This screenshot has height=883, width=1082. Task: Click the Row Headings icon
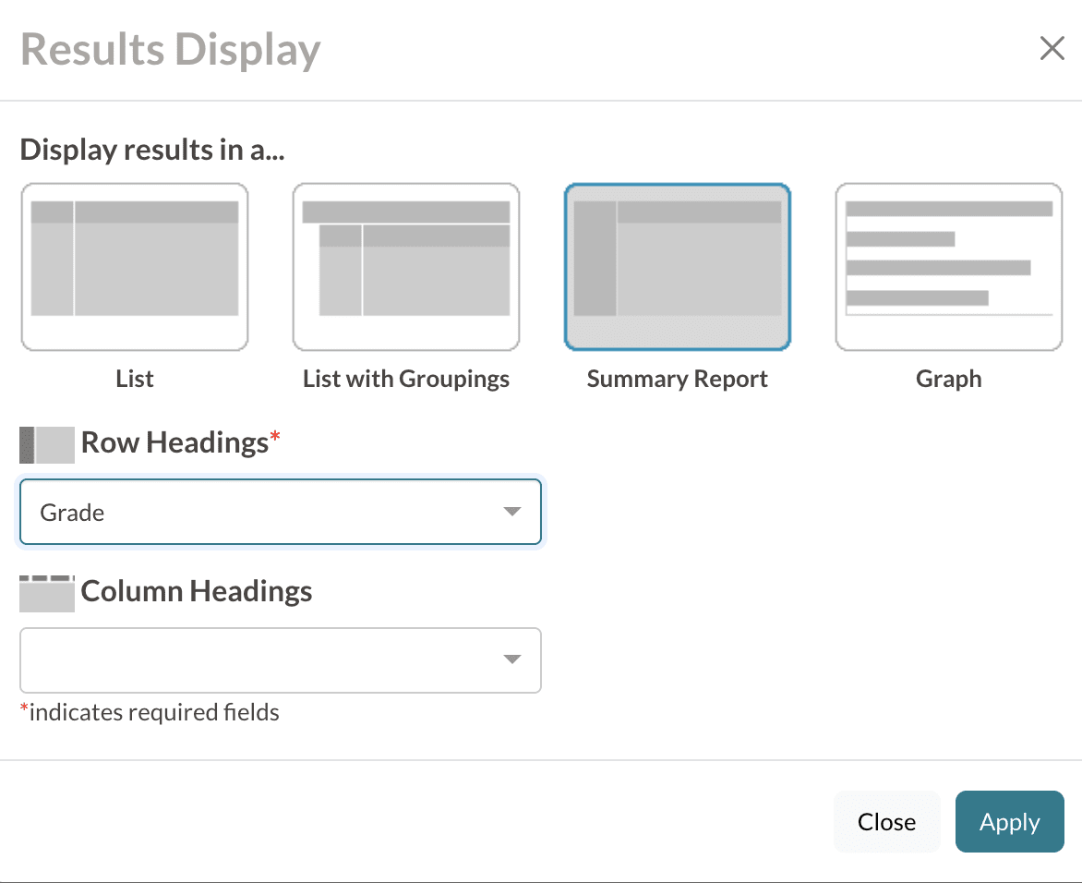46,444
